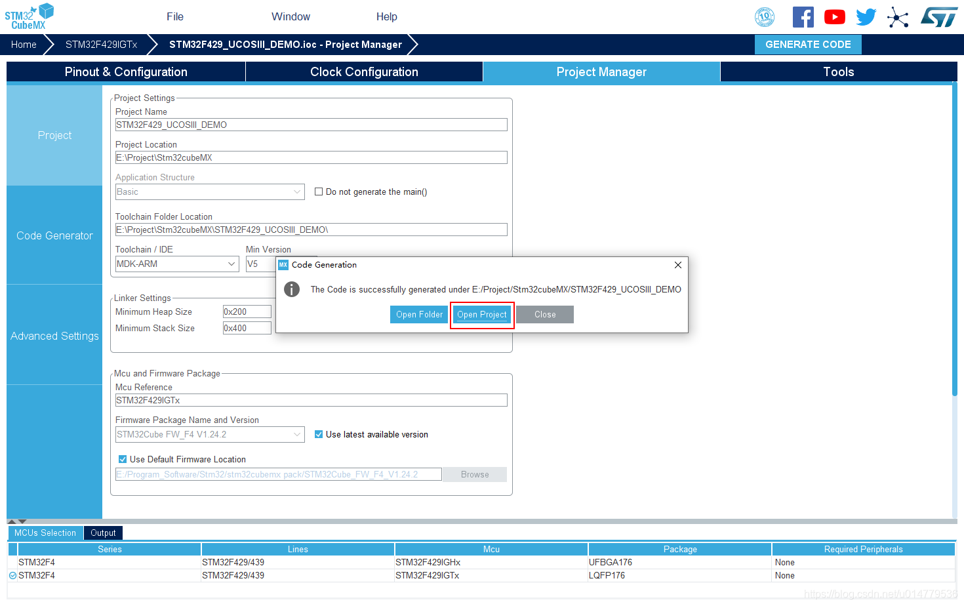Open the Twitter bird icon link
Image resolution: width=964 pixels, height=606 pixels.
866,17
